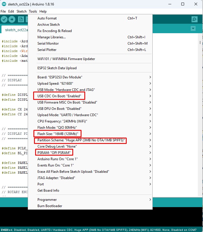Expand Partition Scheme Huge APP submenu
This screenshot has width=203, height=232.
[x=90, y=140]
